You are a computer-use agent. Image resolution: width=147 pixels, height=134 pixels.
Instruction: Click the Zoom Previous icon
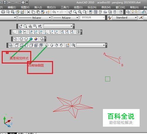pyautogui.click(x=85, y=12)
